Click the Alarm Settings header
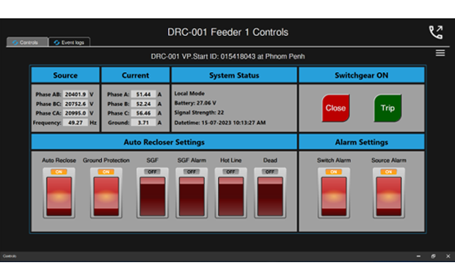This screenshot has width=455, height=279. [362, 142]
